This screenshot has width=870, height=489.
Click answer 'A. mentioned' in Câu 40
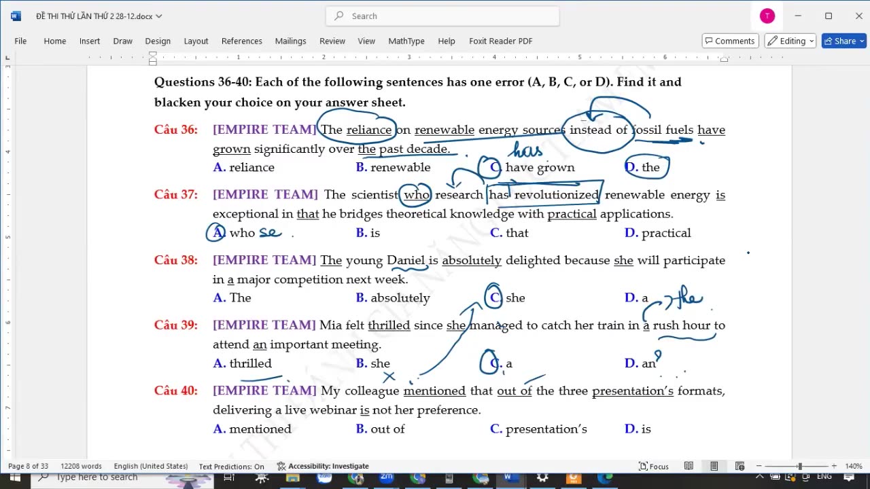click(252, 429)
